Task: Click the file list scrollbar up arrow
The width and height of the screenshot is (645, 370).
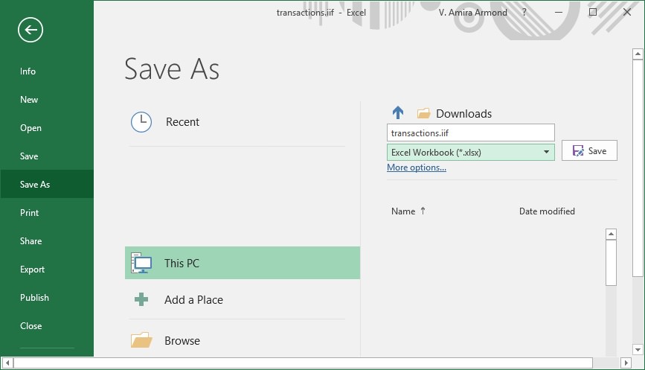Action: click(612, 235)
